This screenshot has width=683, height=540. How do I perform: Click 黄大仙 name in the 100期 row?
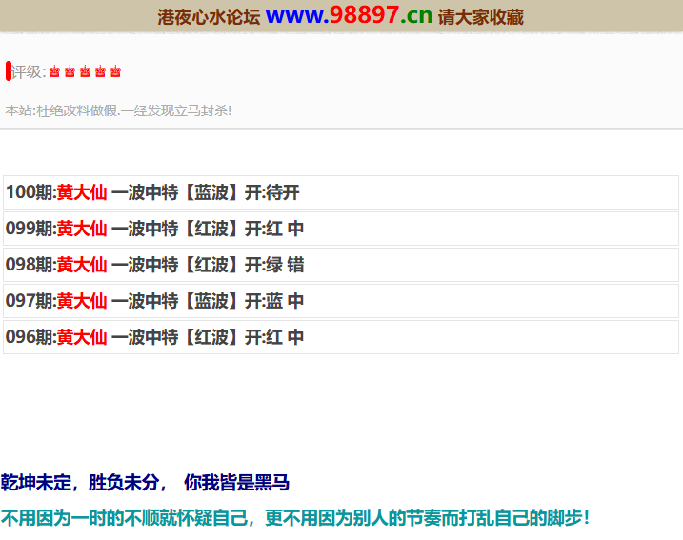tap(81, 192)
